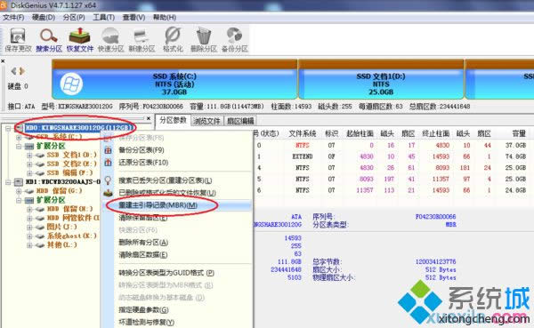Click the 容量 column header

pyautogui.click(x=519, y=133)
